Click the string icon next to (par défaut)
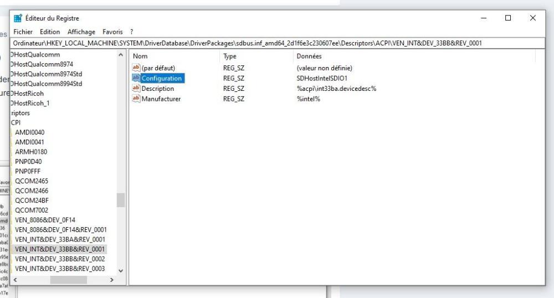Image resolution: width=554 pixels, height=298 pixels. 136,68
